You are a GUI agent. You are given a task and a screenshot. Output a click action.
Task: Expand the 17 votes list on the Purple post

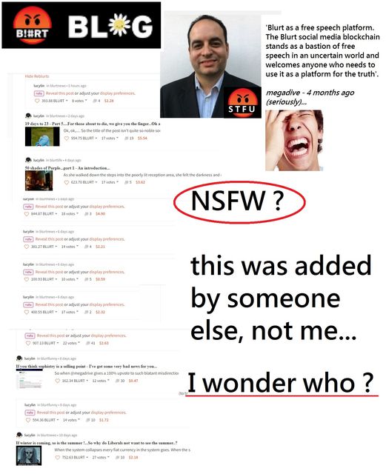click(110, 183)
